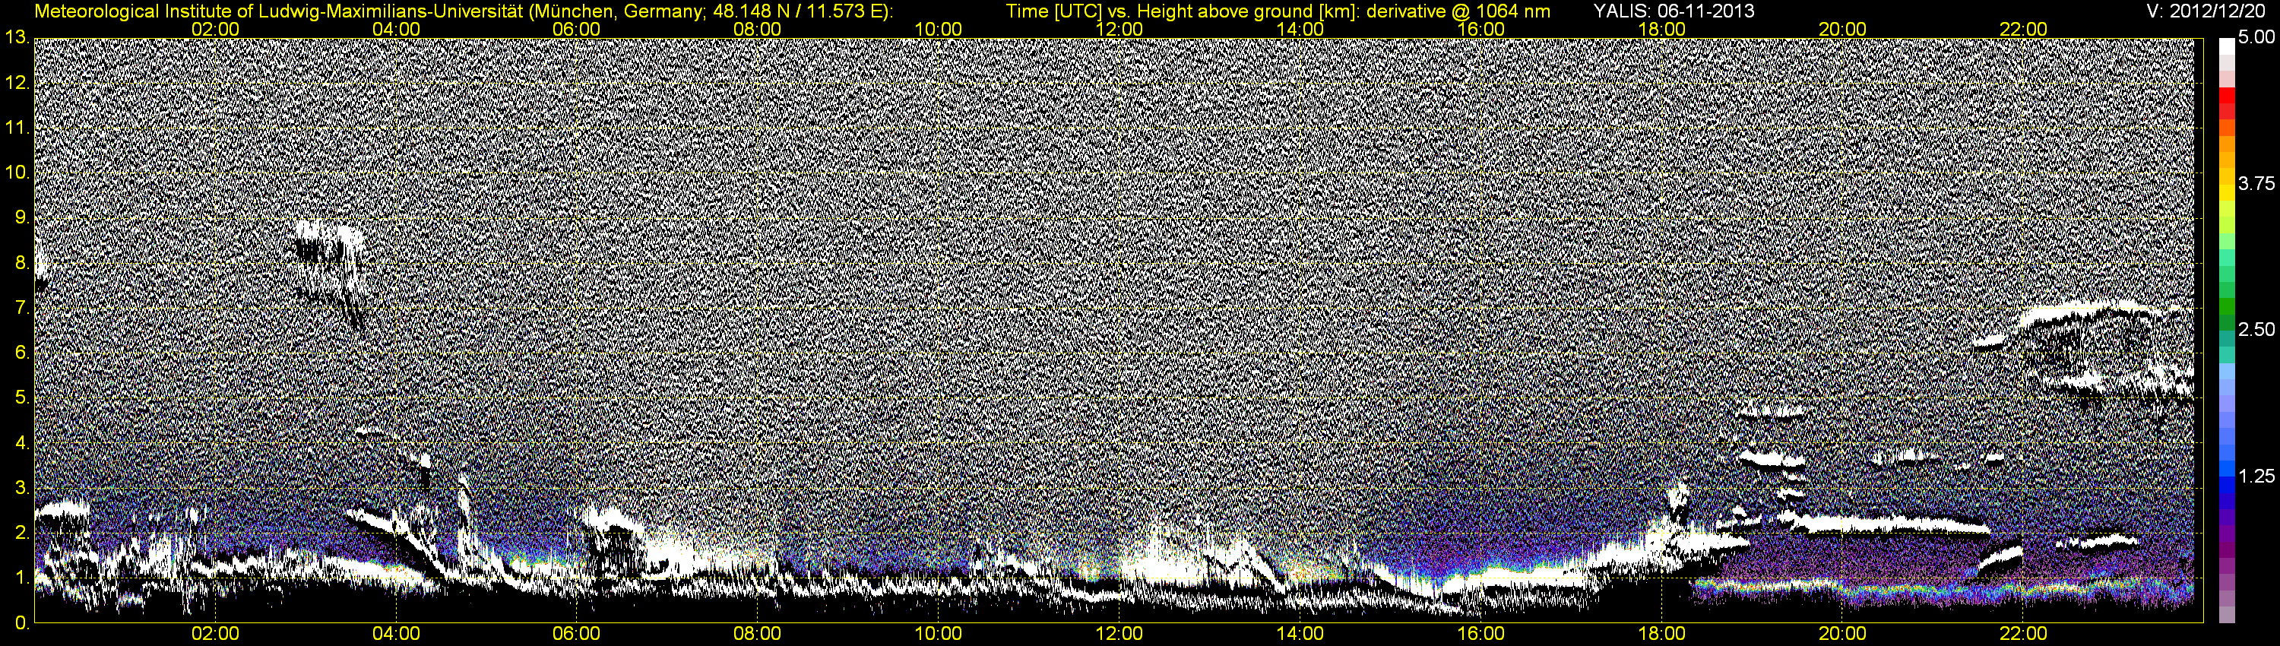Click 06:00 on the bottom time axis

(x=576, y=634)
